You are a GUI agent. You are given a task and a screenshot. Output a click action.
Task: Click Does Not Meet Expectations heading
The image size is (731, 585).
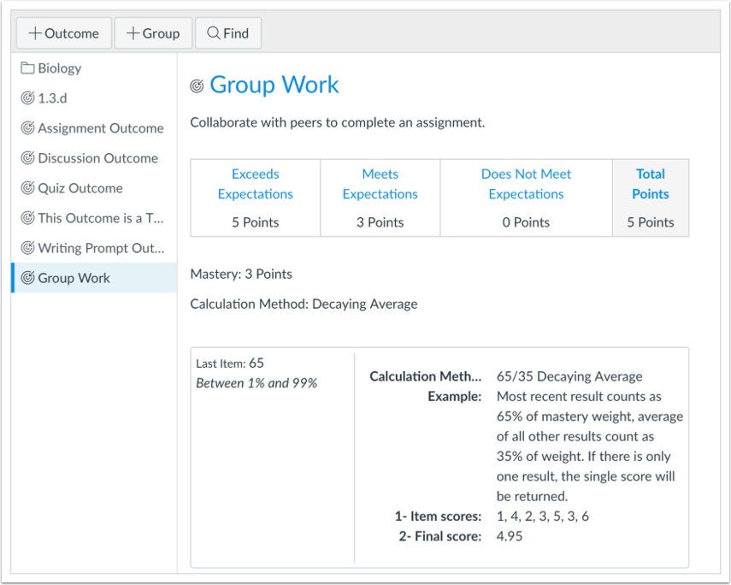526,184
